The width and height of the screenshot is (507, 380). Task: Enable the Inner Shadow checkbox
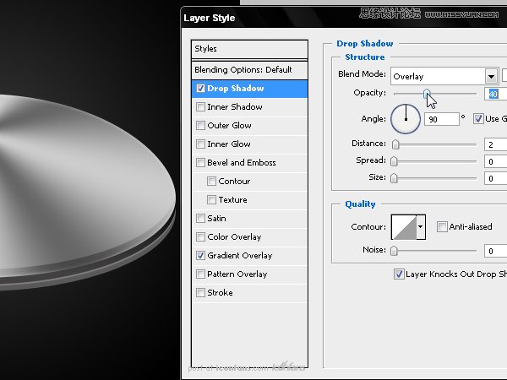click(x=200, y=106)
